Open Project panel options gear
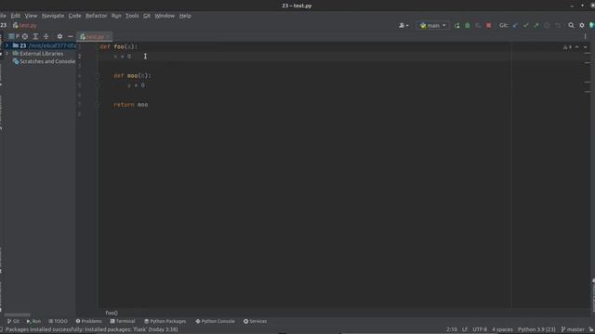595x334 pixels. 59,36
